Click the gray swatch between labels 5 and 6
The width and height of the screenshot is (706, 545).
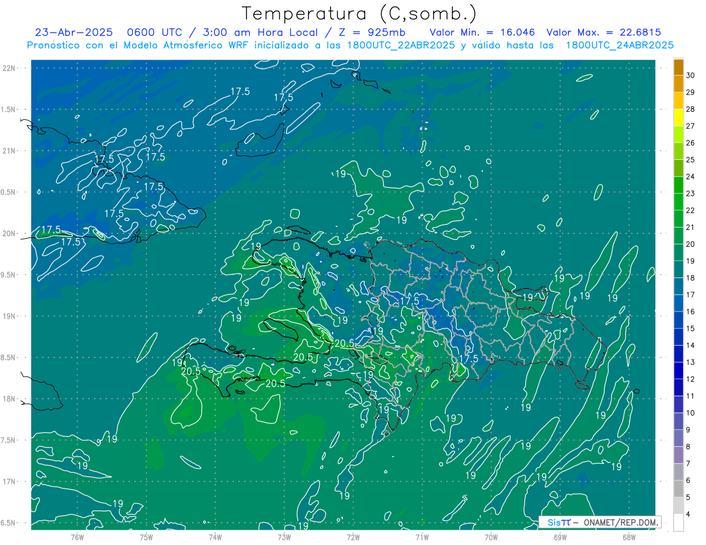[x=678, y=489]
